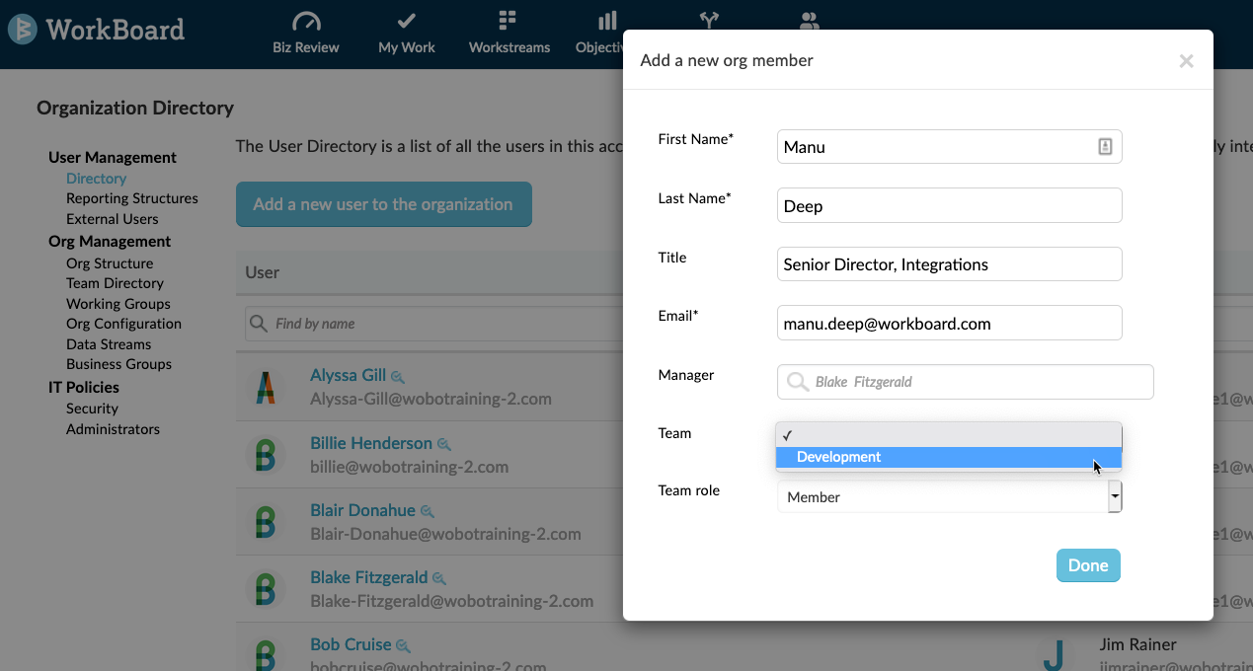Click the Manager search field

pos(966,382)
